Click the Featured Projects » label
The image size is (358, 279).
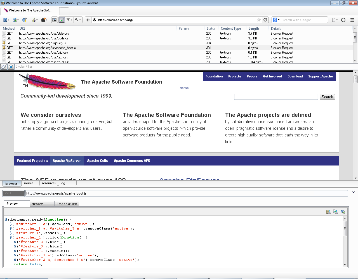click(x=32, y=161)
